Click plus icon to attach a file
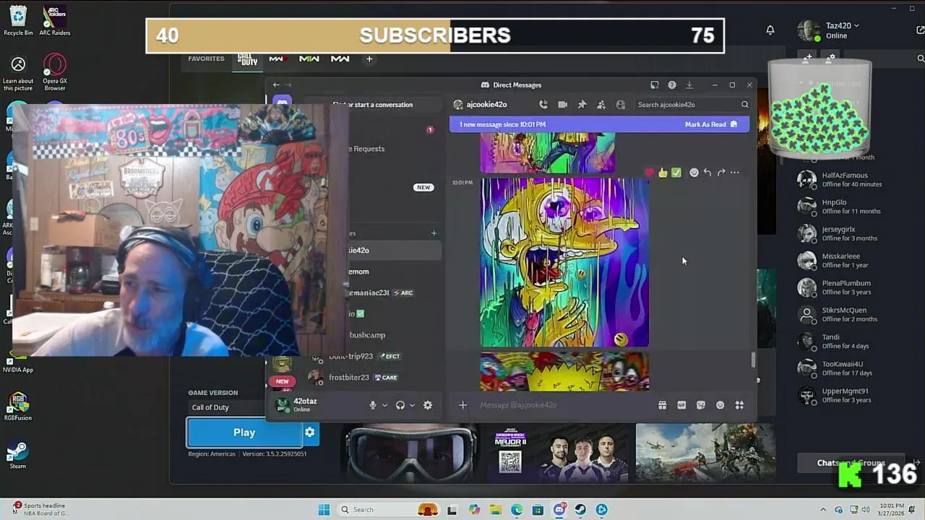Screen dimensions: 925x520 click(463, 405)
